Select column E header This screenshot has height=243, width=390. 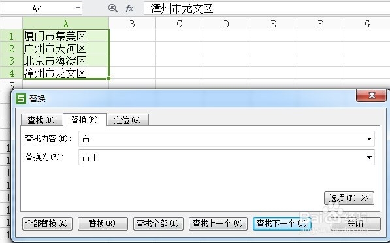click(273, 24)
